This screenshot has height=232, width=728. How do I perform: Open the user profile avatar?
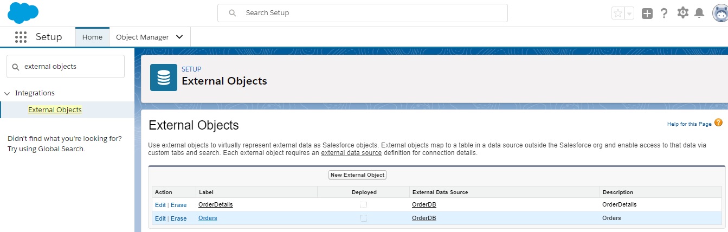(x=719, y=14)
